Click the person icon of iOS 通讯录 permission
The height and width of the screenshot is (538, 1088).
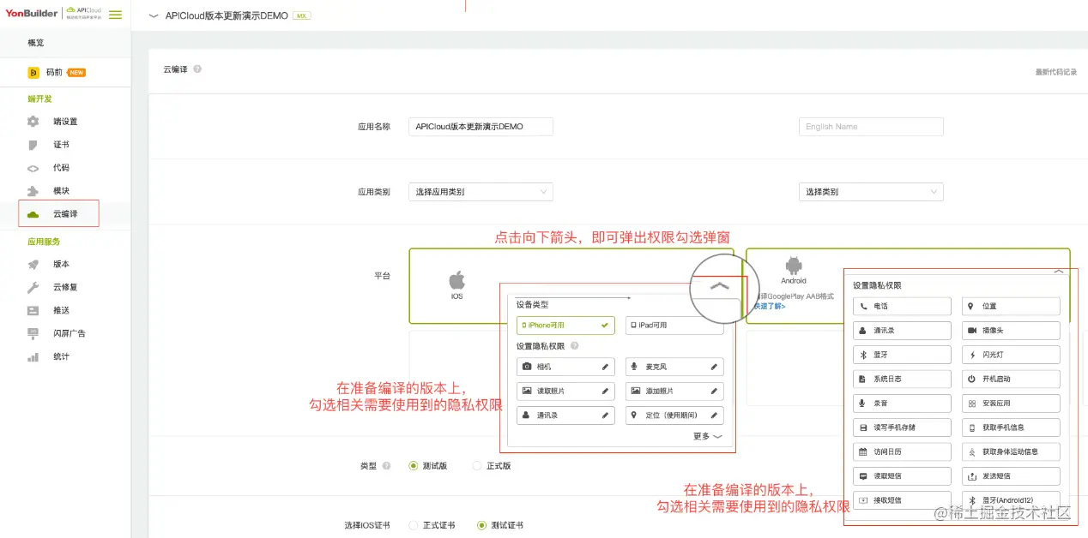click(526, 415)
